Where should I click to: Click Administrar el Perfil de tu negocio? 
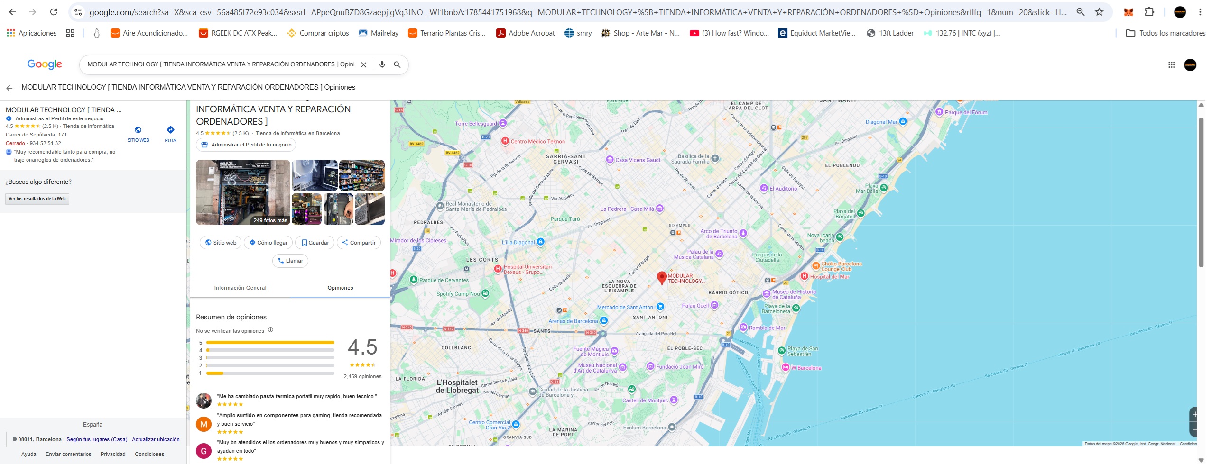click(246, 145)
